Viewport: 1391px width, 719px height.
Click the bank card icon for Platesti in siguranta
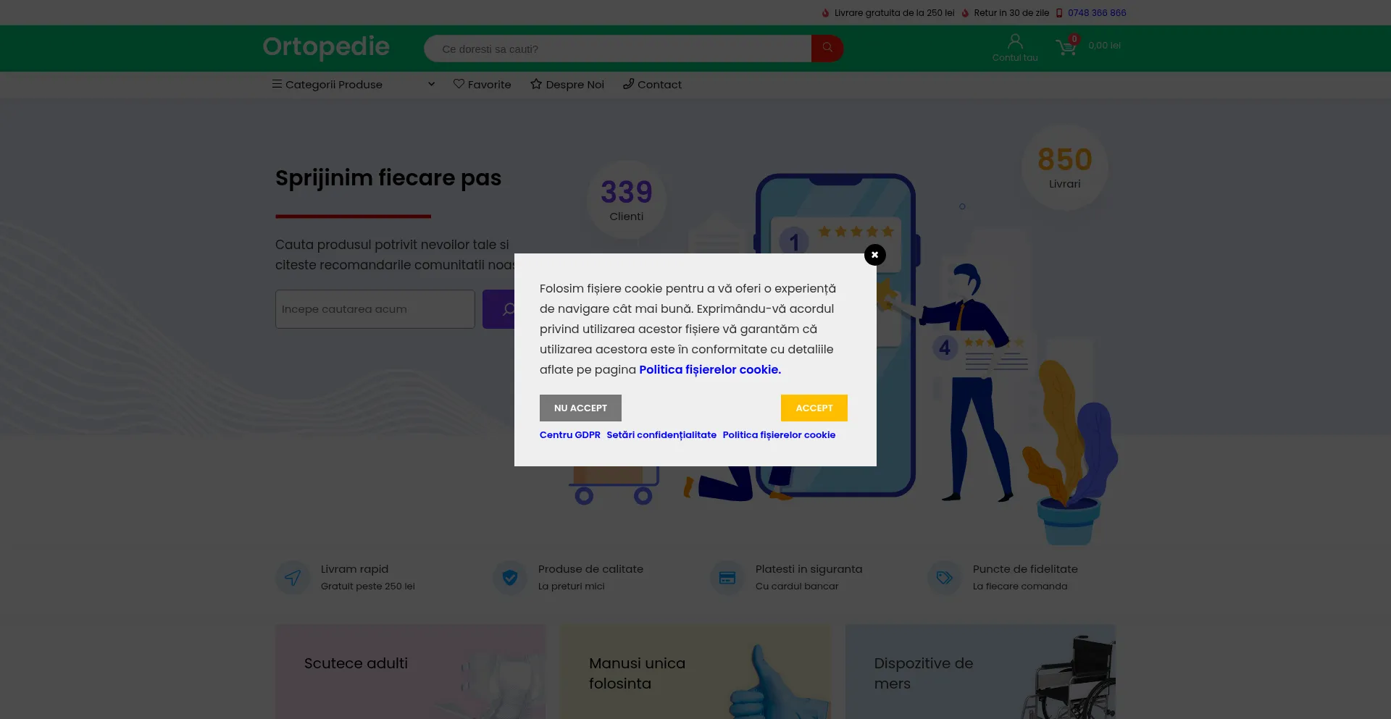[x=727, y=577]
